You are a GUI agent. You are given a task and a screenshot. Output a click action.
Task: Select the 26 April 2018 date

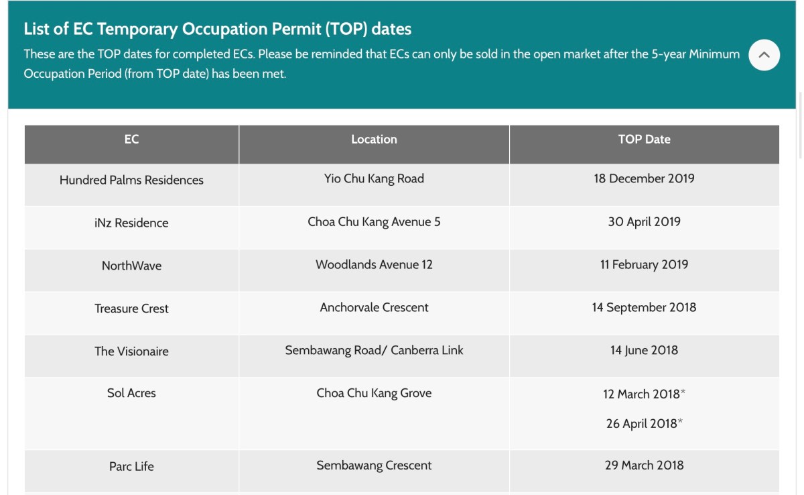641,423
